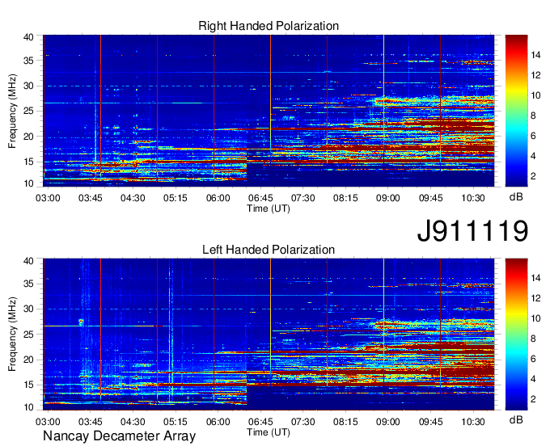Click the "Right Handed Polarization" plot title
The height and width of the screenshot is (446, 550).
[269, 26]
